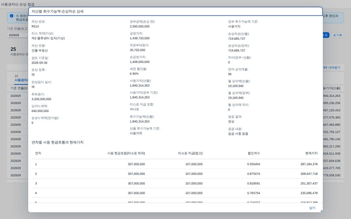Click the 손상차손(산출) value 719,685,737

click(x=237, y=39)
